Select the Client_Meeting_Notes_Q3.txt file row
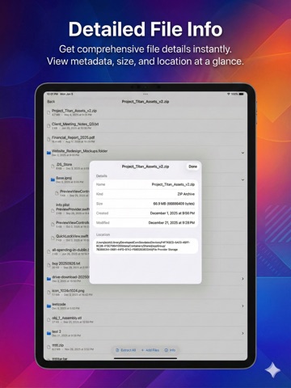 (x=145, y=126)
